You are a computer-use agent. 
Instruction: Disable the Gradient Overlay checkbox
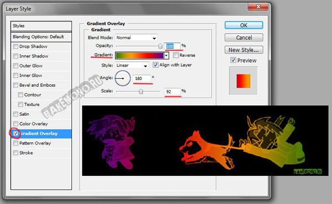tap(15, 133)
